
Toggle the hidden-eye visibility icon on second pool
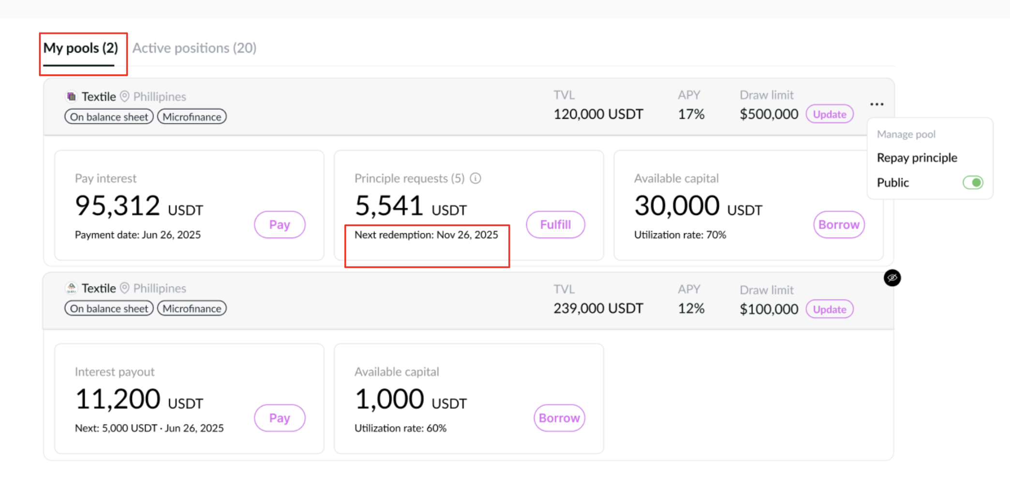pyautogui.click(x=892, y=278)
